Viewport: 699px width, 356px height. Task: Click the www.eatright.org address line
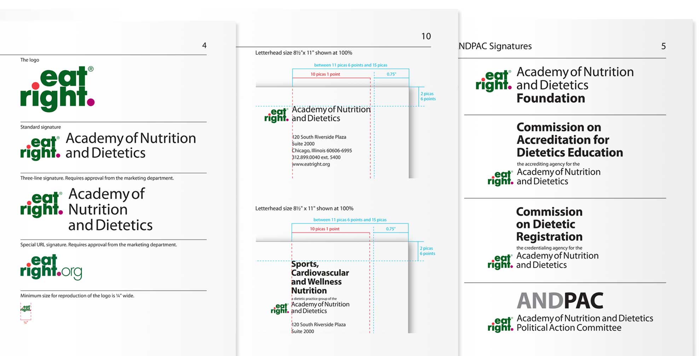(x=311, y=164)
